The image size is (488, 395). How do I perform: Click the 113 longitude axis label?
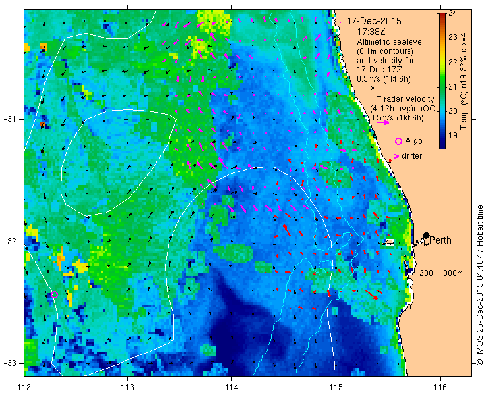128,388
